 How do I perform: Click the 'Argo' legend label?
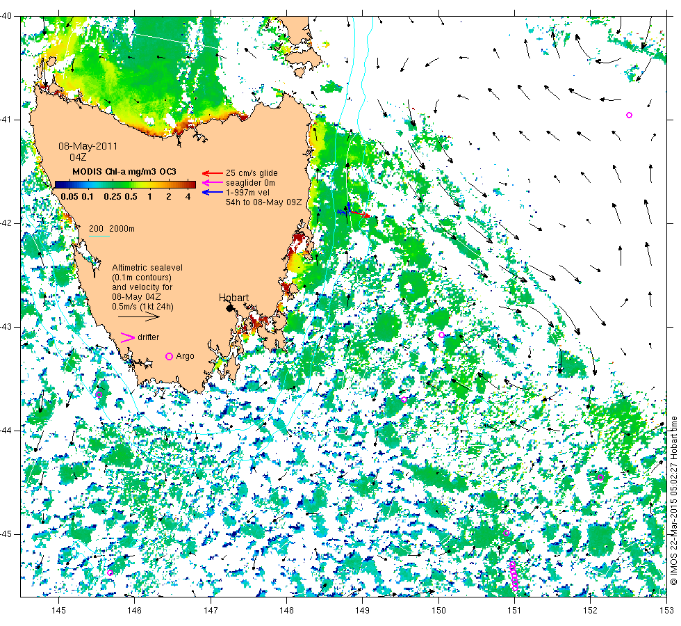pos(185,356)
